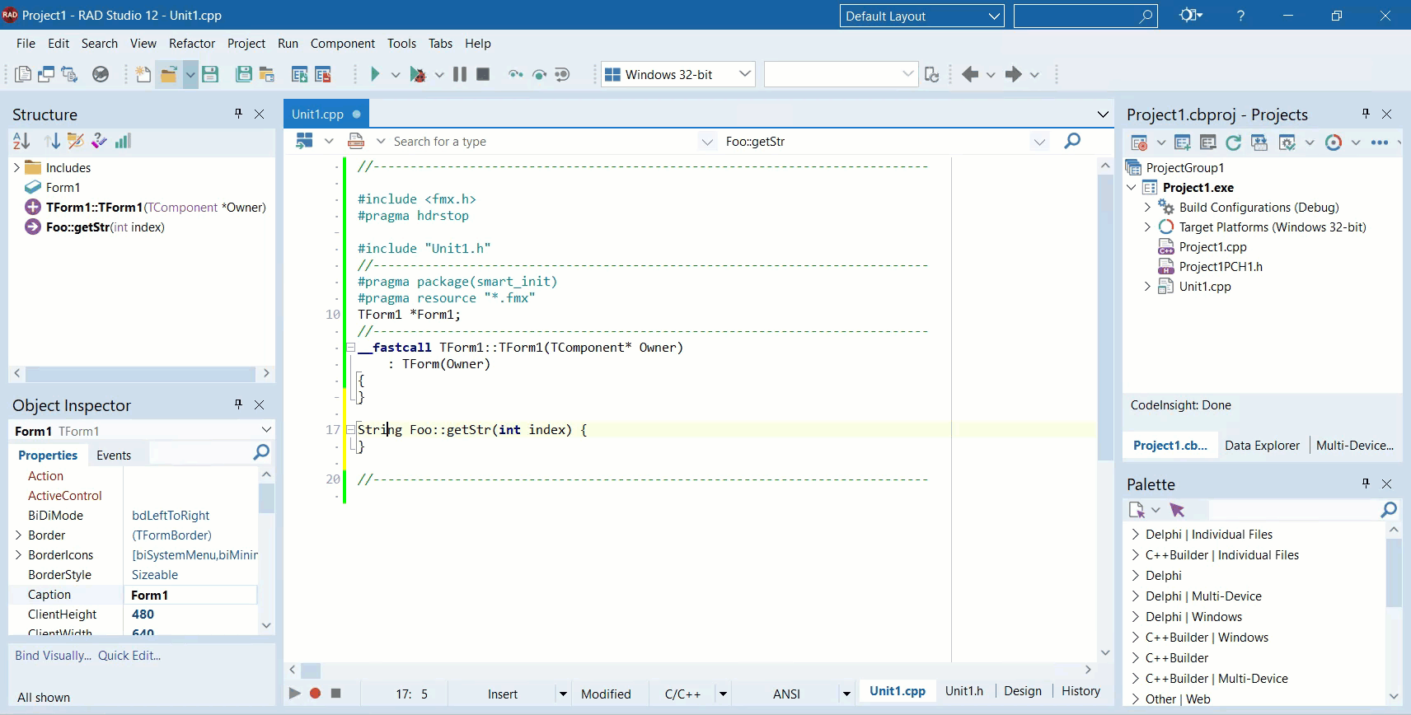This screenshot has height=715, width=1411.
Task: Click the back navigation arrow icon
Action: [970, 74]
